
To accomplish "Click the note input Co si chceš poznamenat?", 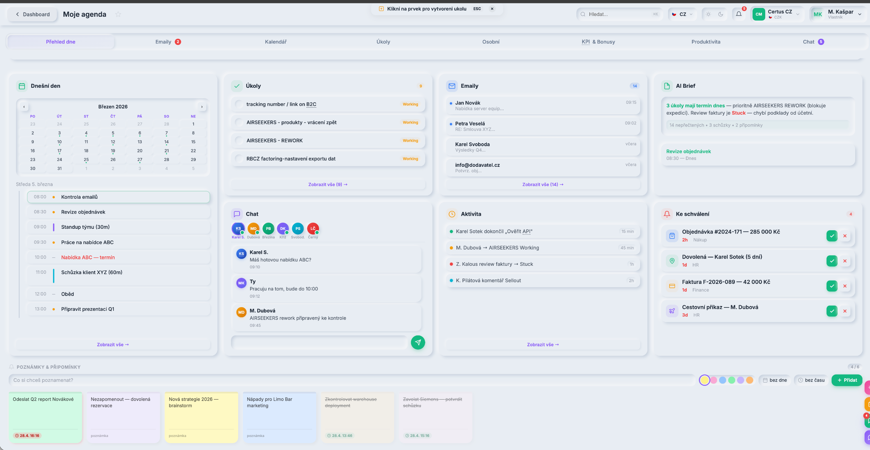I will (x=352, y=380).
